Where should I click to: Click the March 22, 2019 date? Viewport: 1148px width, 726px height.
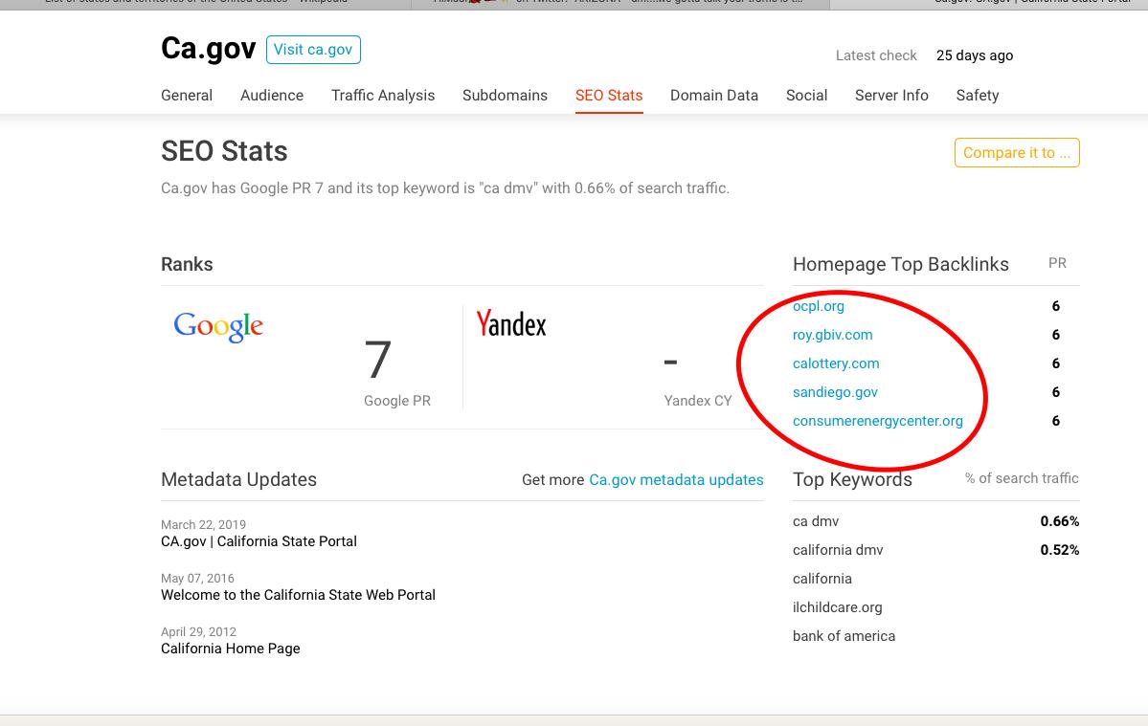coord(204,525)
